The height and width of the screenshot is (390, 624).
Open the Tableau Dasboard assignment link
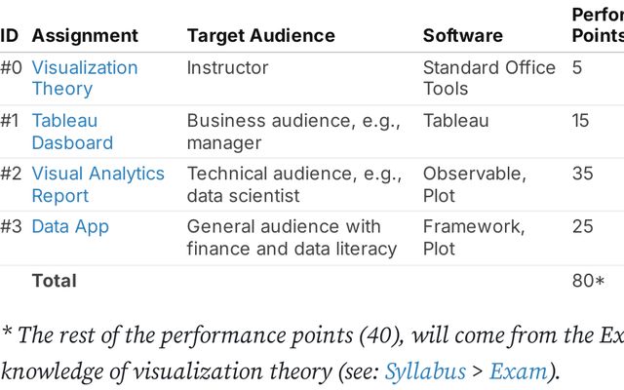[71, 132]
